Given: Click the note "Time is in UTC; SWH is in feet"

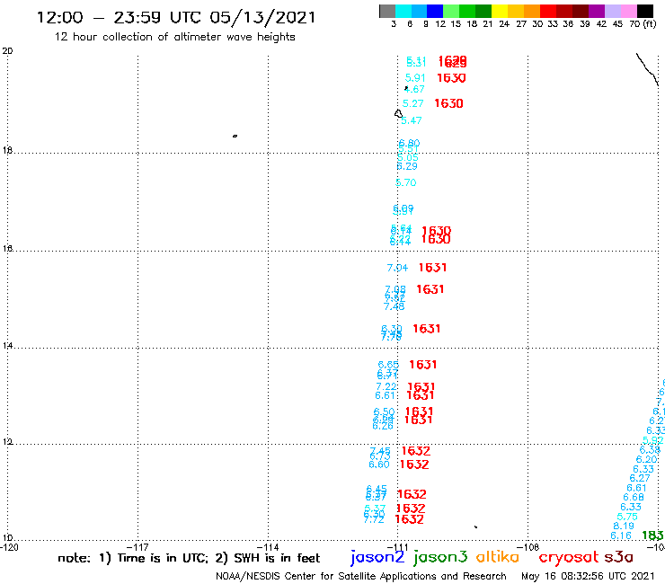Looking at the screenshot, I should 189,558.
